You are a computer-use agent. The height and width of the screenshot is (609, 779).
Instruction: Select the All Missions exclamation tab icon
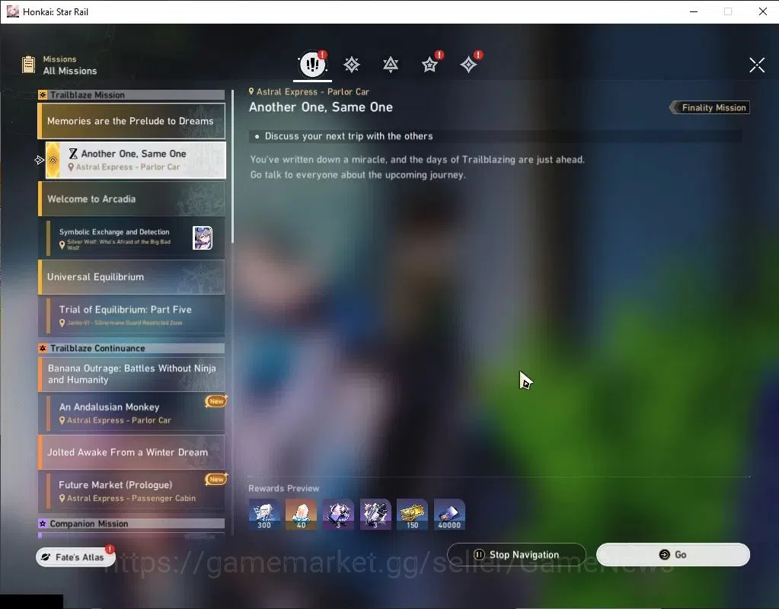[312, 64]
